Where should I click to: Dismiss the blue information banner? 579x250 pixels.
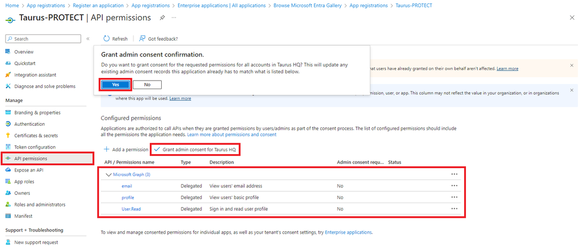pyautogui.click(x=572, y=90)
